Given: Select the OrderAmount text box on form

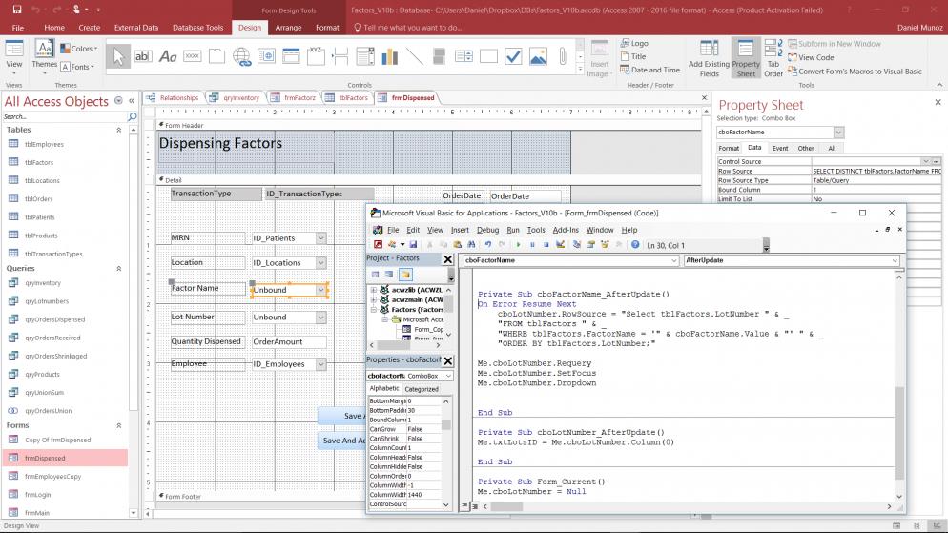Looking at the screenshot, I should pos(288,341).
